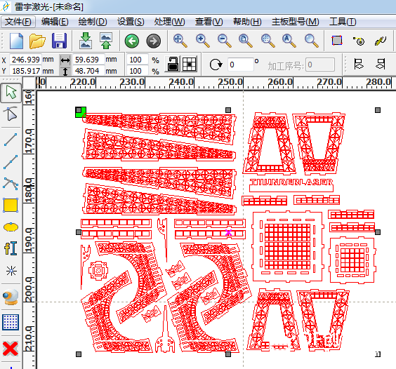Image resolution: width=396 pixels, height=369 pixels.
Task: Click the export image icon
Action: (x=106, y=41)
